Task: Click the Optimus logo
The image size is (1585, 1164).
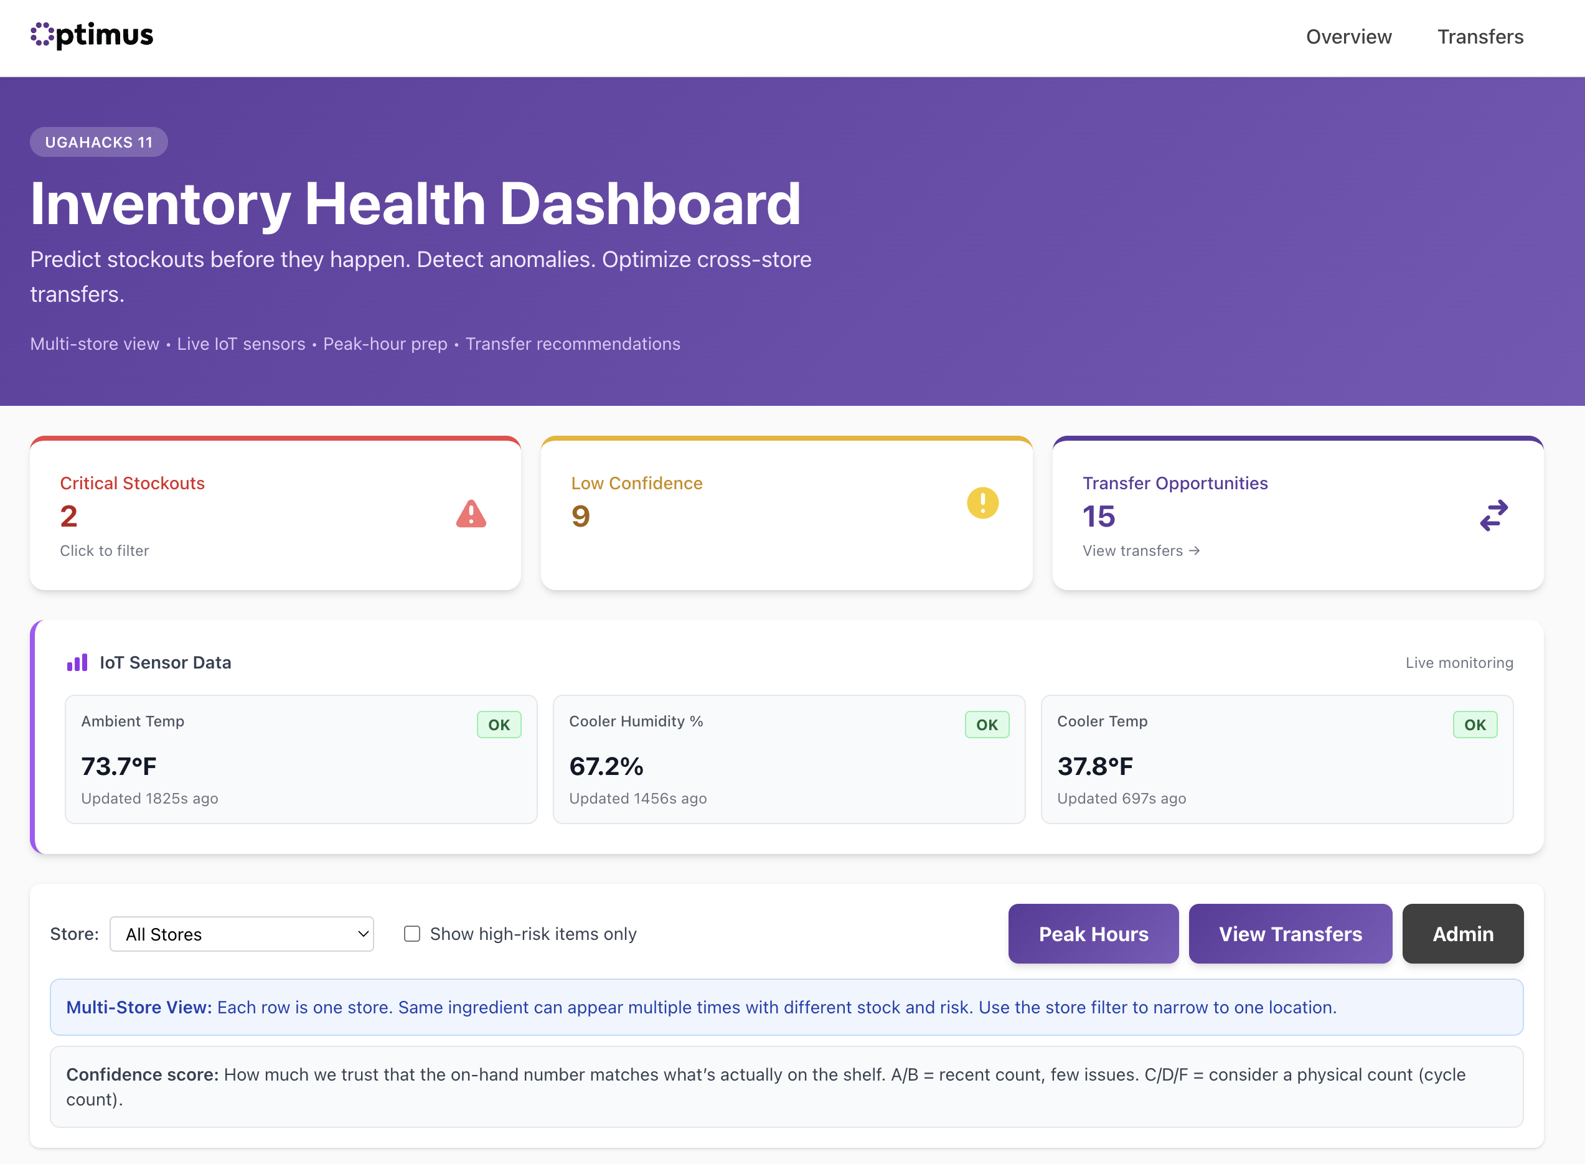Action: point(92,35)
